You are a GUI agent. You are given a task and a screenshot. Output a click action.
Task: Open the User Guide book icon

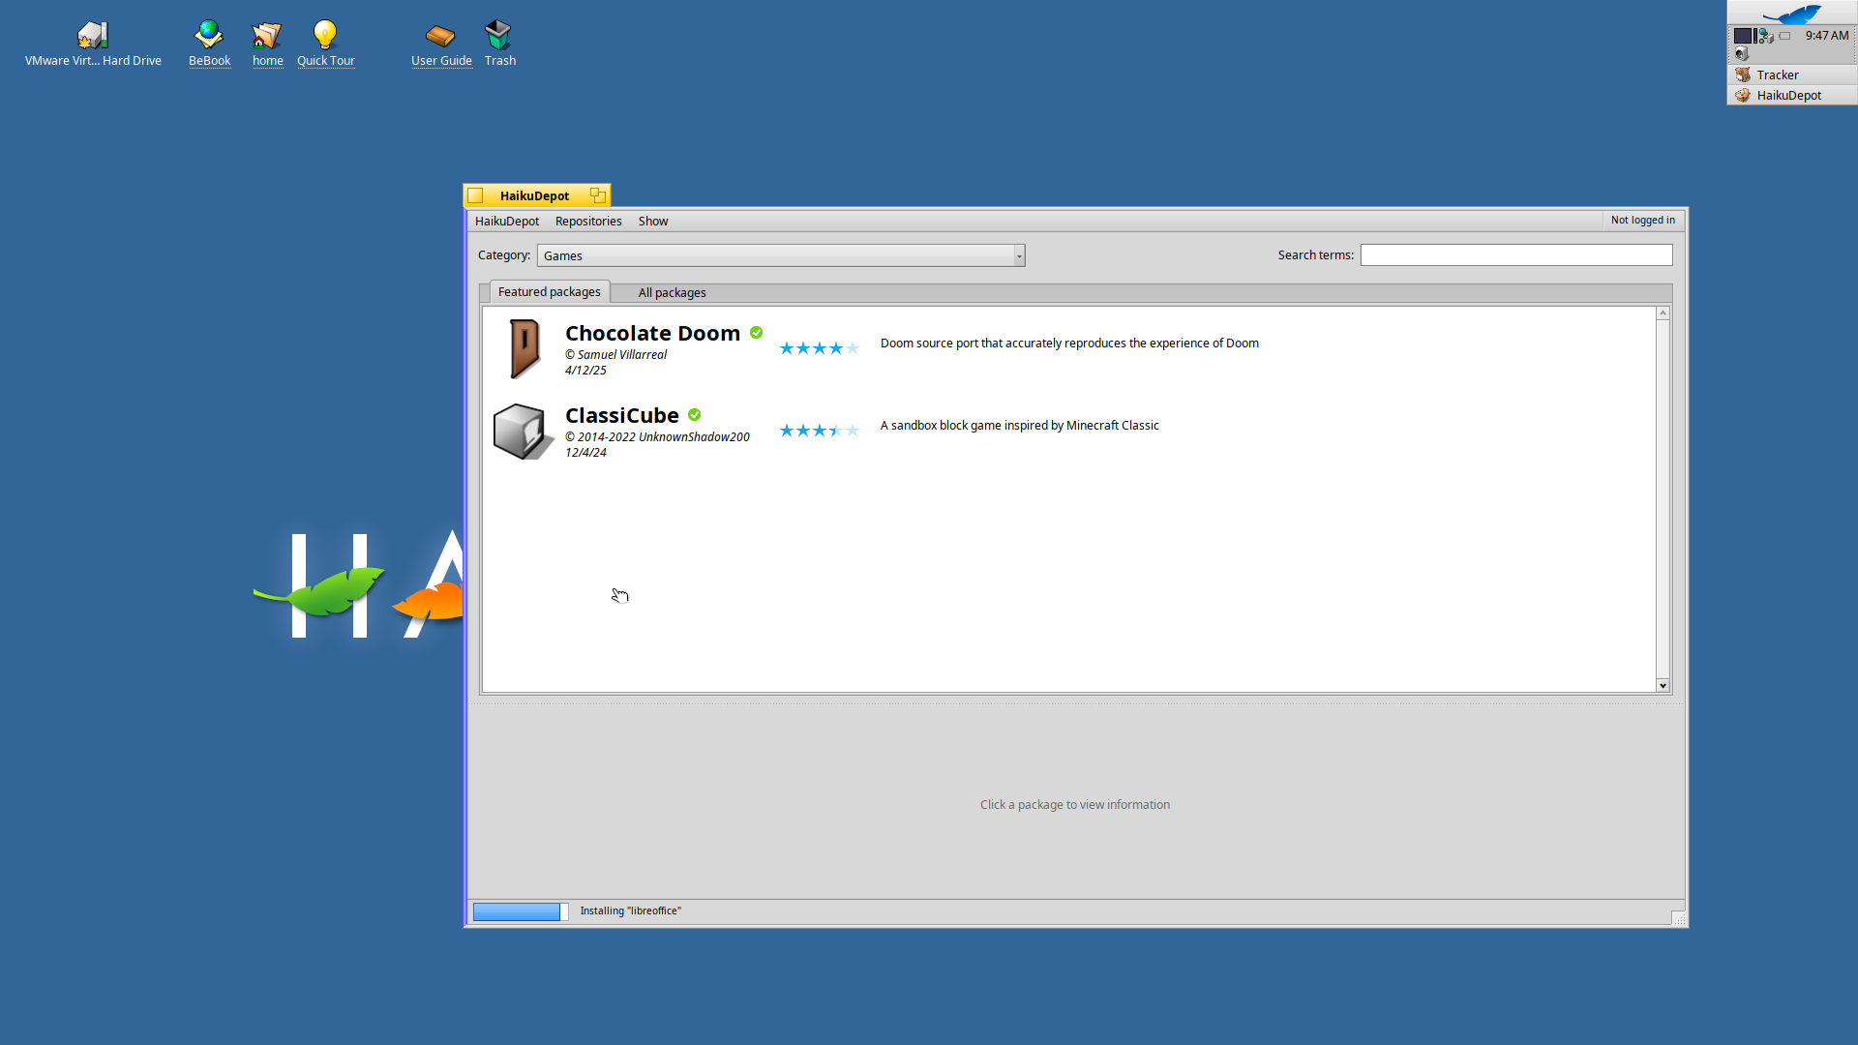441,36
